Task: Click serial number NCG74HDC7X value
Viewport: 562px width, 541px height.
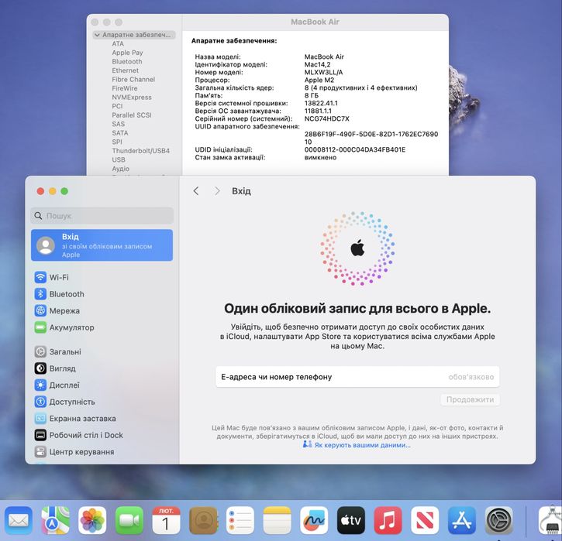Action: coord(326,118)
